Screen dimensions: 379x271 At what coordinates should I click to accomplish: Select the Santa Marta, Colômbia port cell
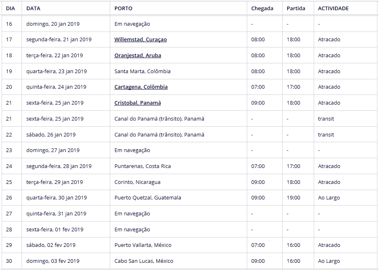(142, 72)
